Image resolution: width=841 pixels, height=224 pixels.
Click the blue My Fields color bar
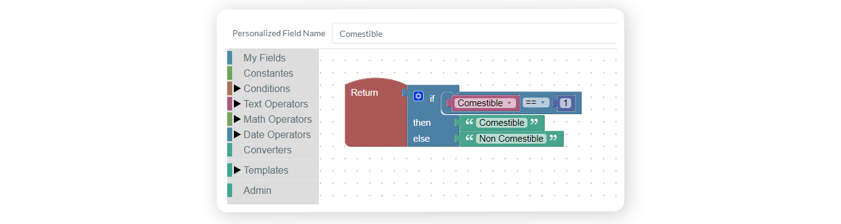coord(230,58)
